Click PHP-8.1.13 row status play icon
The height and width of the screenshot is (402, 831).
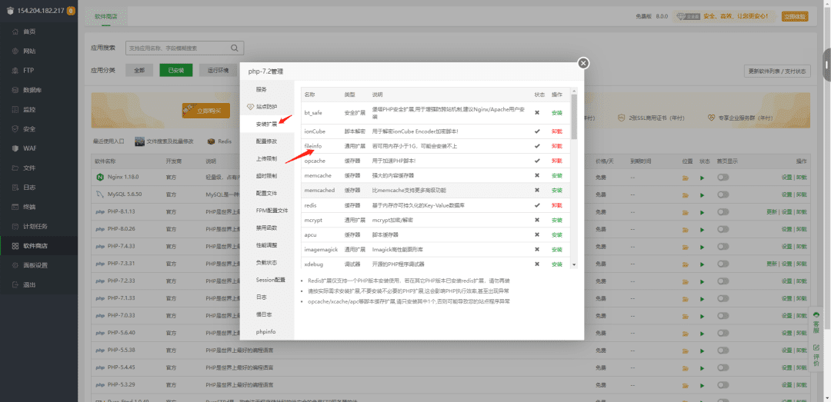[703, 212]
